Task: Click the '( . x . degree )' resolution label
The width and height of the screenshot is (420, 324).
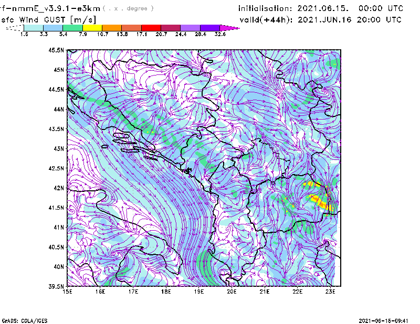Action: coord(128,8)
